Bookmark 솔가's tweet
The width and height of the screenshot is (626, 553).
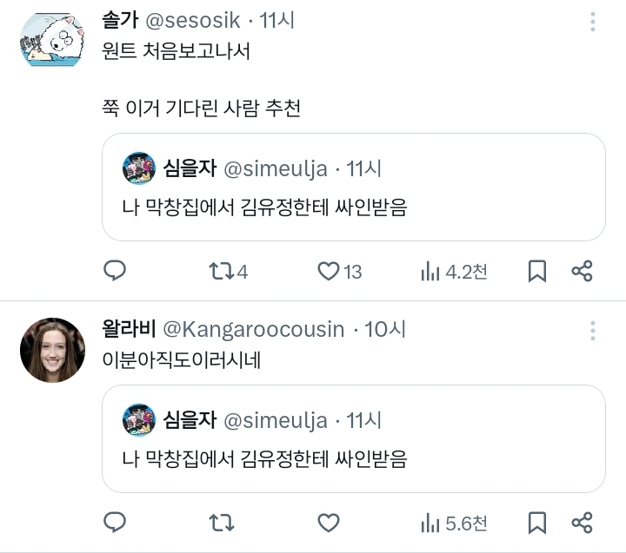point(537,272)
